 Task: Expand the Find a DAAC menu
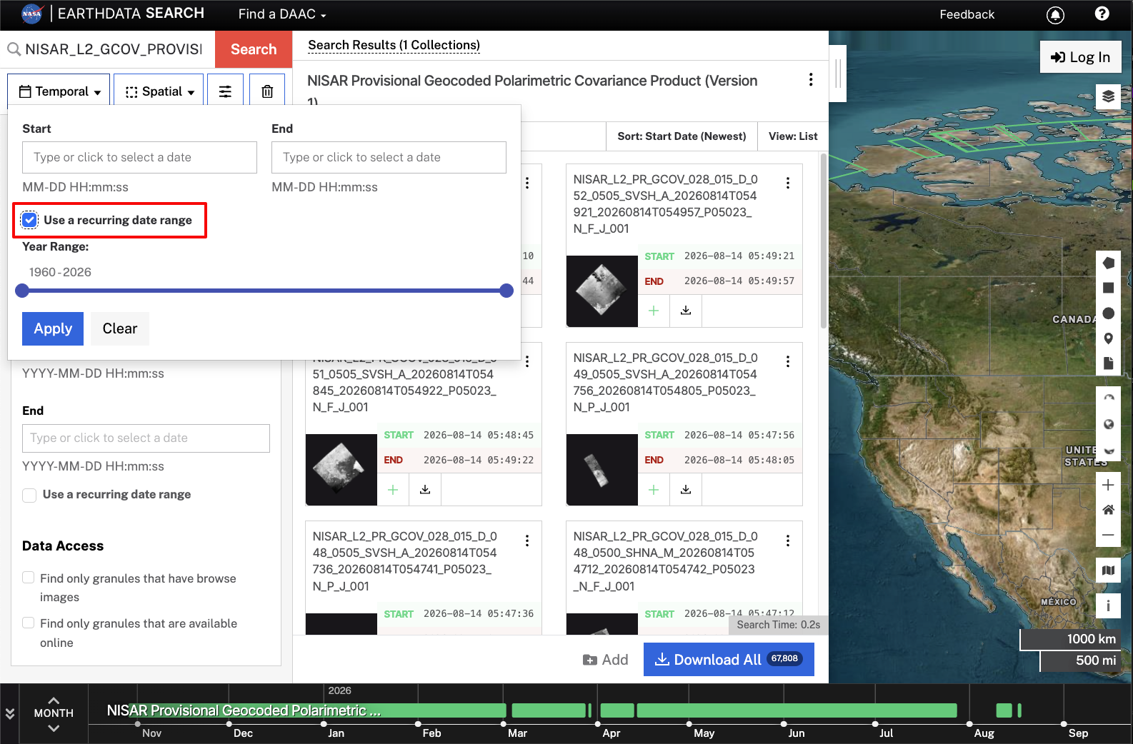pos(282,14)
